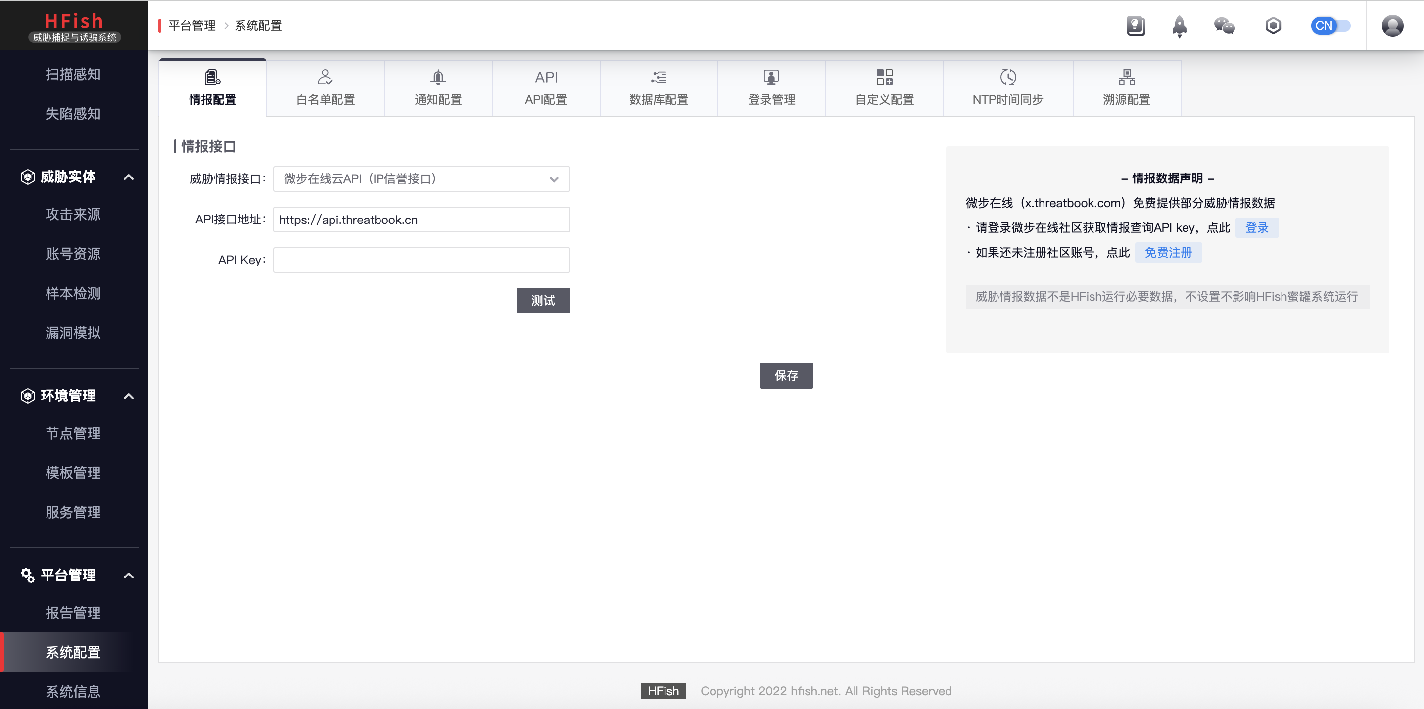The width and height of the screenshot is (1424, 709).
Task: Open the WeChat chat icon
Action: [1224, 26]
